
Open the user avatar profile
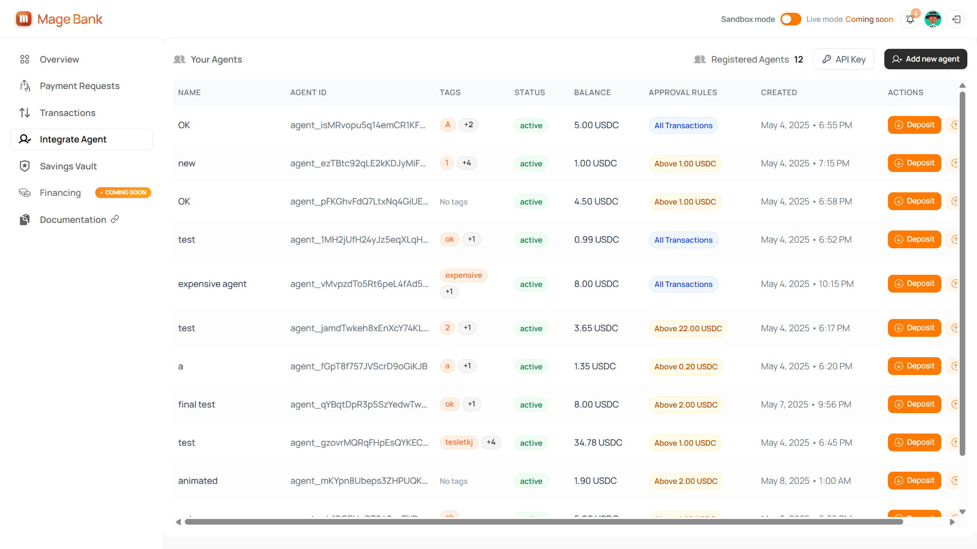[x=933, y=19]
